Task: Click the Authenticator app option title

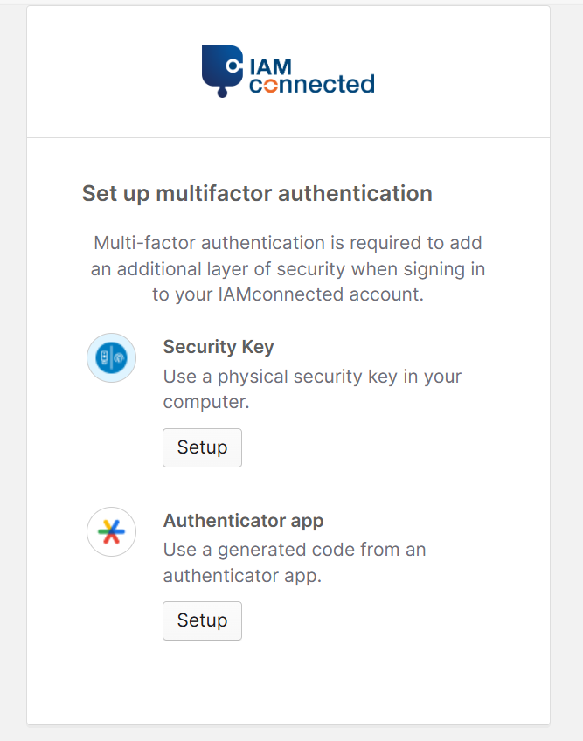Action: point(243,520)
